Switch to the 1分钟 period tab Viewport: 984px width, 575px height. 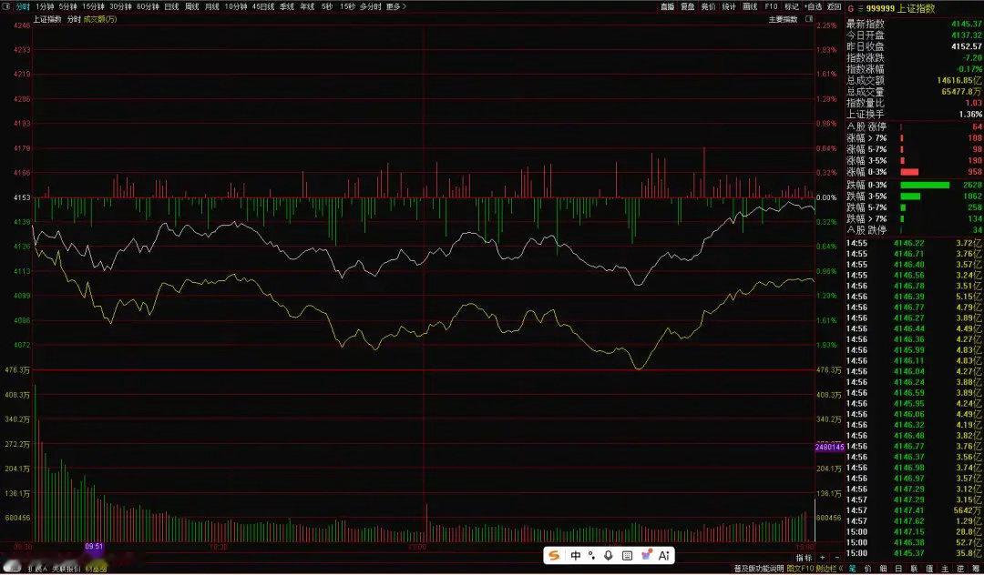tap(45, 6)
